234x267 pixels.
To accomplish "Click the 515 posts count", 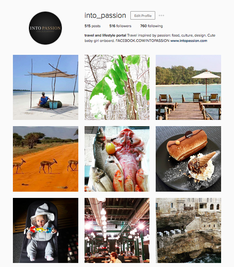I will click(x=93, y=26).
